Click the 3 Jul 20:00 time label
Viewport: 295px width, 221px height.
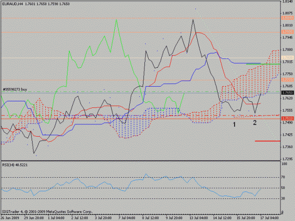103,218
